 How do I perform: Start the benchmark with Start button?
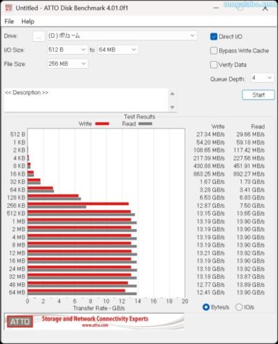point(258,95)
